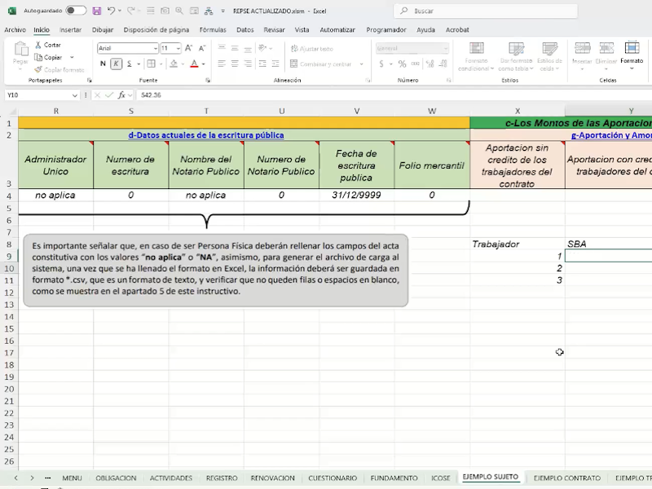The image size is (652, 489).
Task: Click the Buscar search box
Action: click(485, 11)
